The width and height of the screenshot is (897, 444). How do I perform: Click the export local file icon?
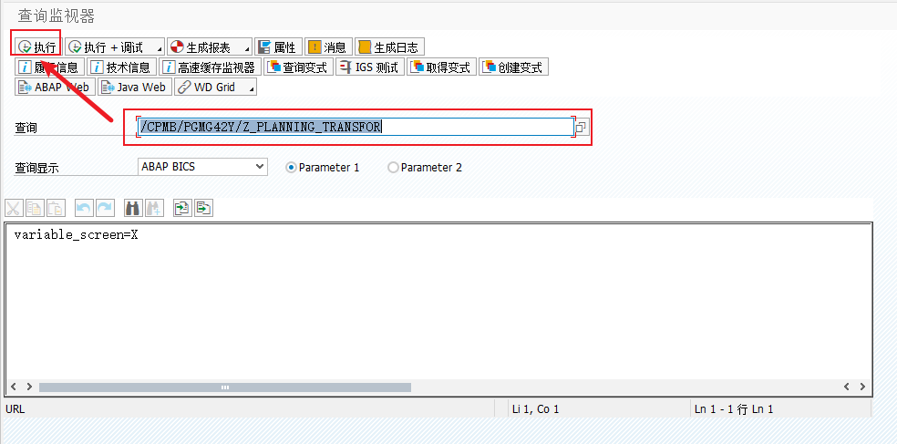coord(203,208)
